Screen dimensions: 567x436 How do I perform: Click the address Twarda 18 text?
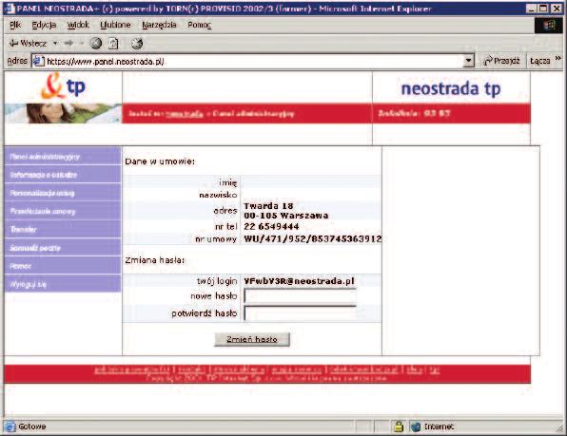click(268, 206)
